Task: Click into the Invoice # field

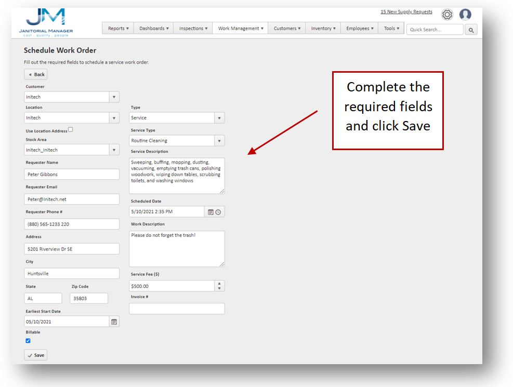Action: pyautogui.click(x=177, y=309)
